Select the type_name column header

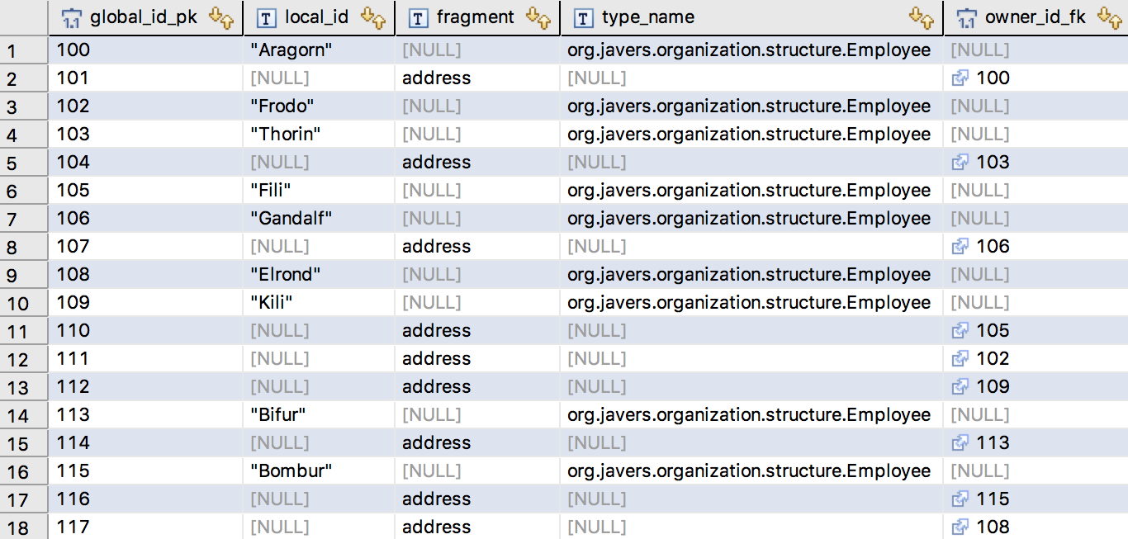click(x=751, y=17)
